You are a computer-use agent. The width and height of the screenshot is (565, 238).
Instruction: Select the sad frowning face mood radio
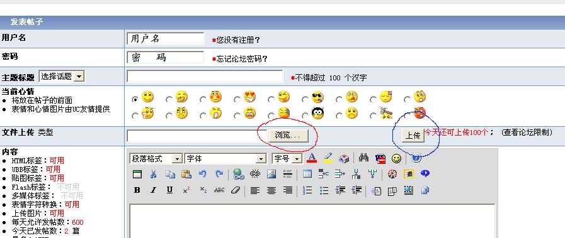[x=339, y=116]
